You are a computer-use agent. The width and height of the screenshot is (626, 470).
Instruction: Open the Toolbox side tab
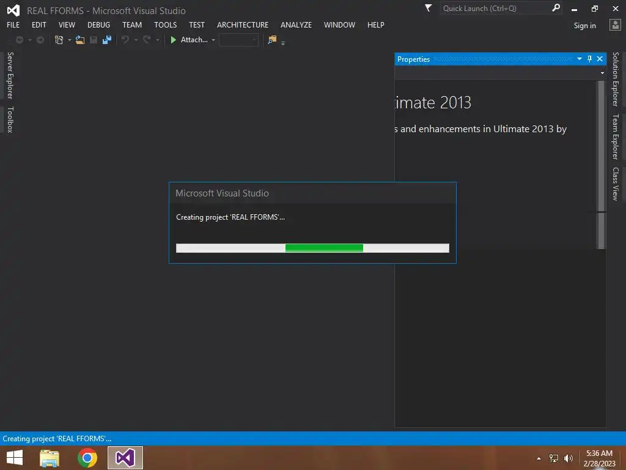[10, 119]
